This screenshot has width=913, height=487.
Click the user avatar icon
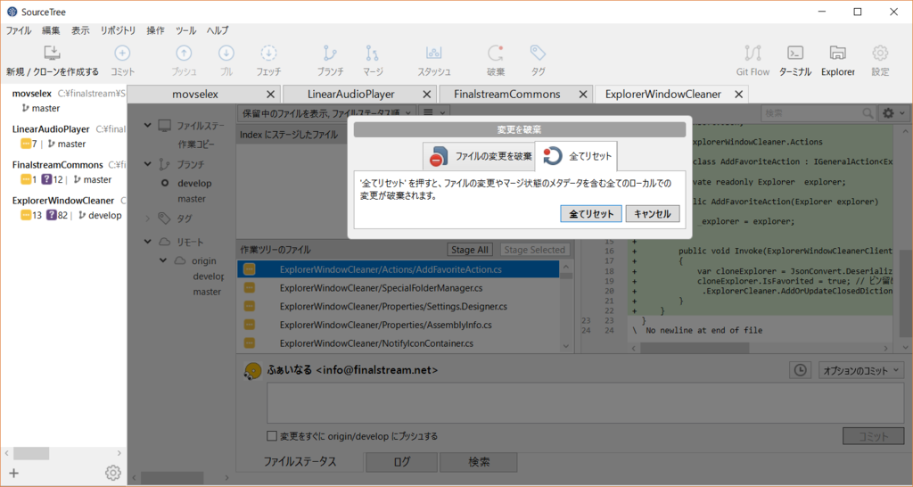[x=252, y=371]
